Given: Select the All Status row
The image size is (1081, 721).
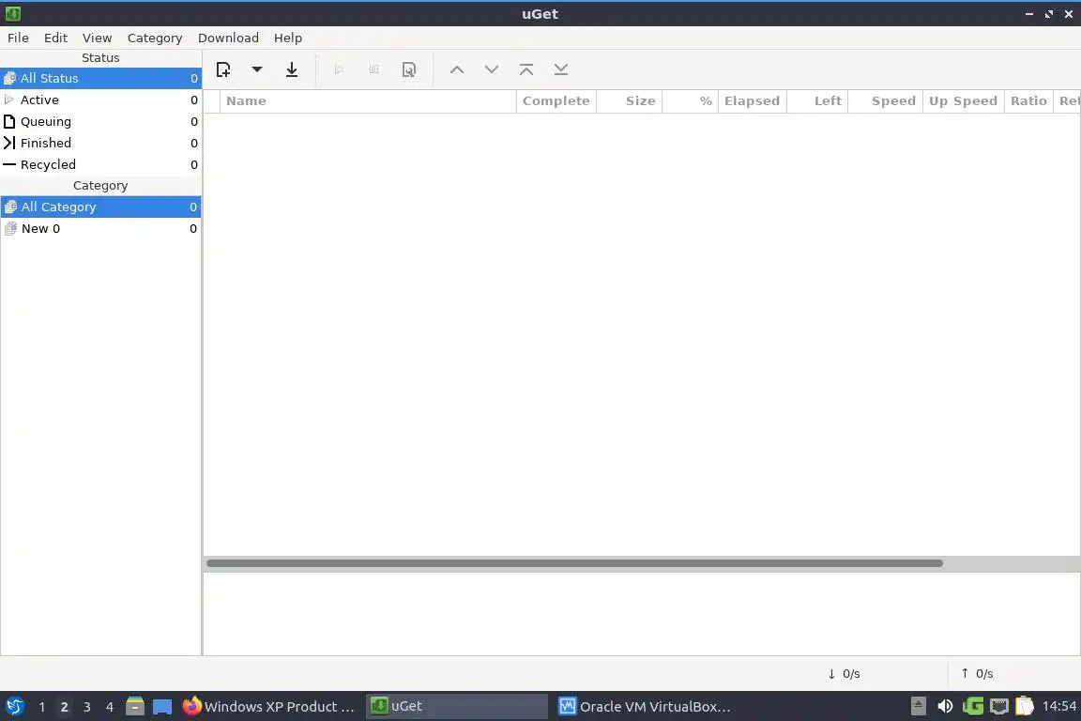Looking at the screenshot, I should tap(100, 79).
